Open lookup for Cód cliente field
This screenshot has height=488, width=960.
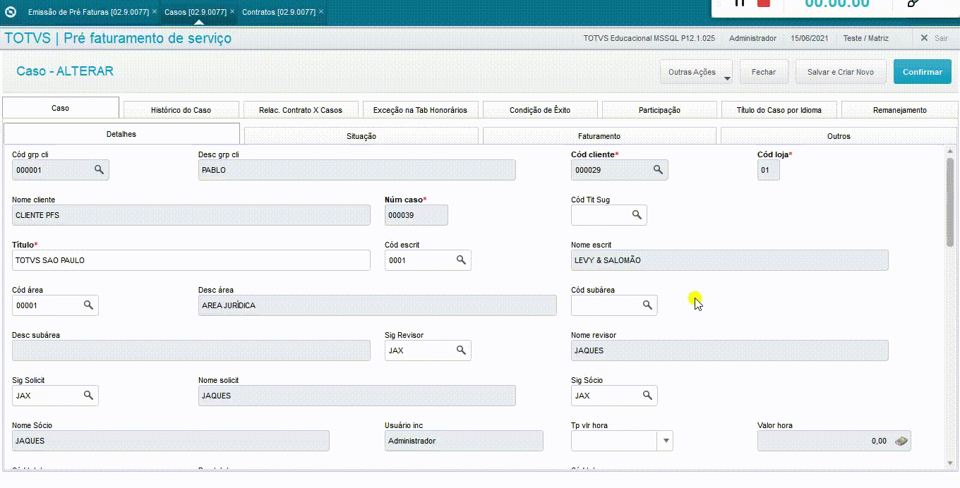(x=658, y=170)
